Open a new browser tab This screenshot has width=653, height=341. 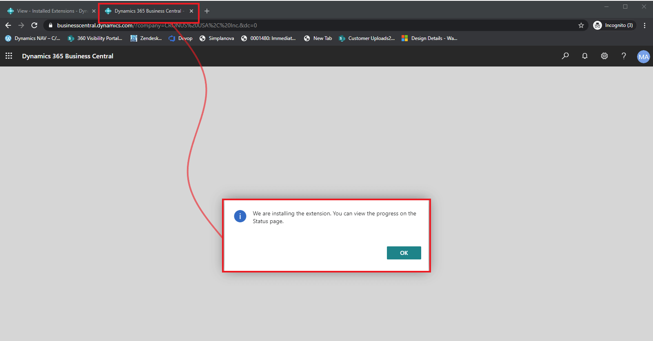(x=207, y=11)
